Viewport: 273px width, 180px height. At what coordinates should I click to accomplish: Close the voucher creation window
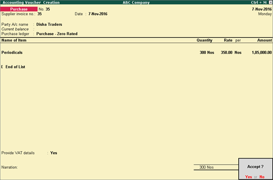pos(271,2)
